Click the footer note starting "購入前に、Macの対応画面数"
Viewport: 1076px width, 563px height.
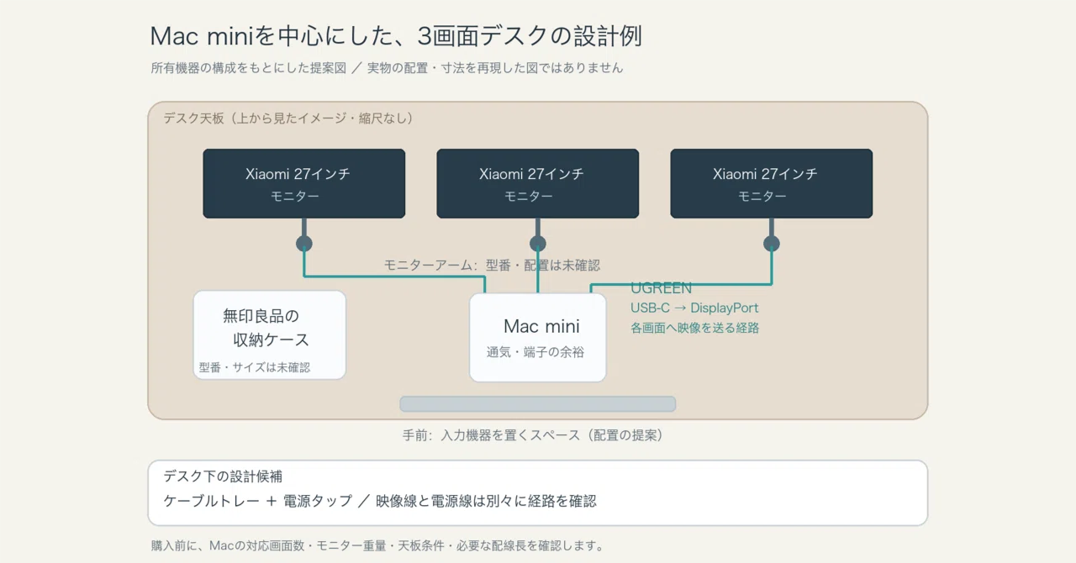pyautogui.click(x=377, y=546)
